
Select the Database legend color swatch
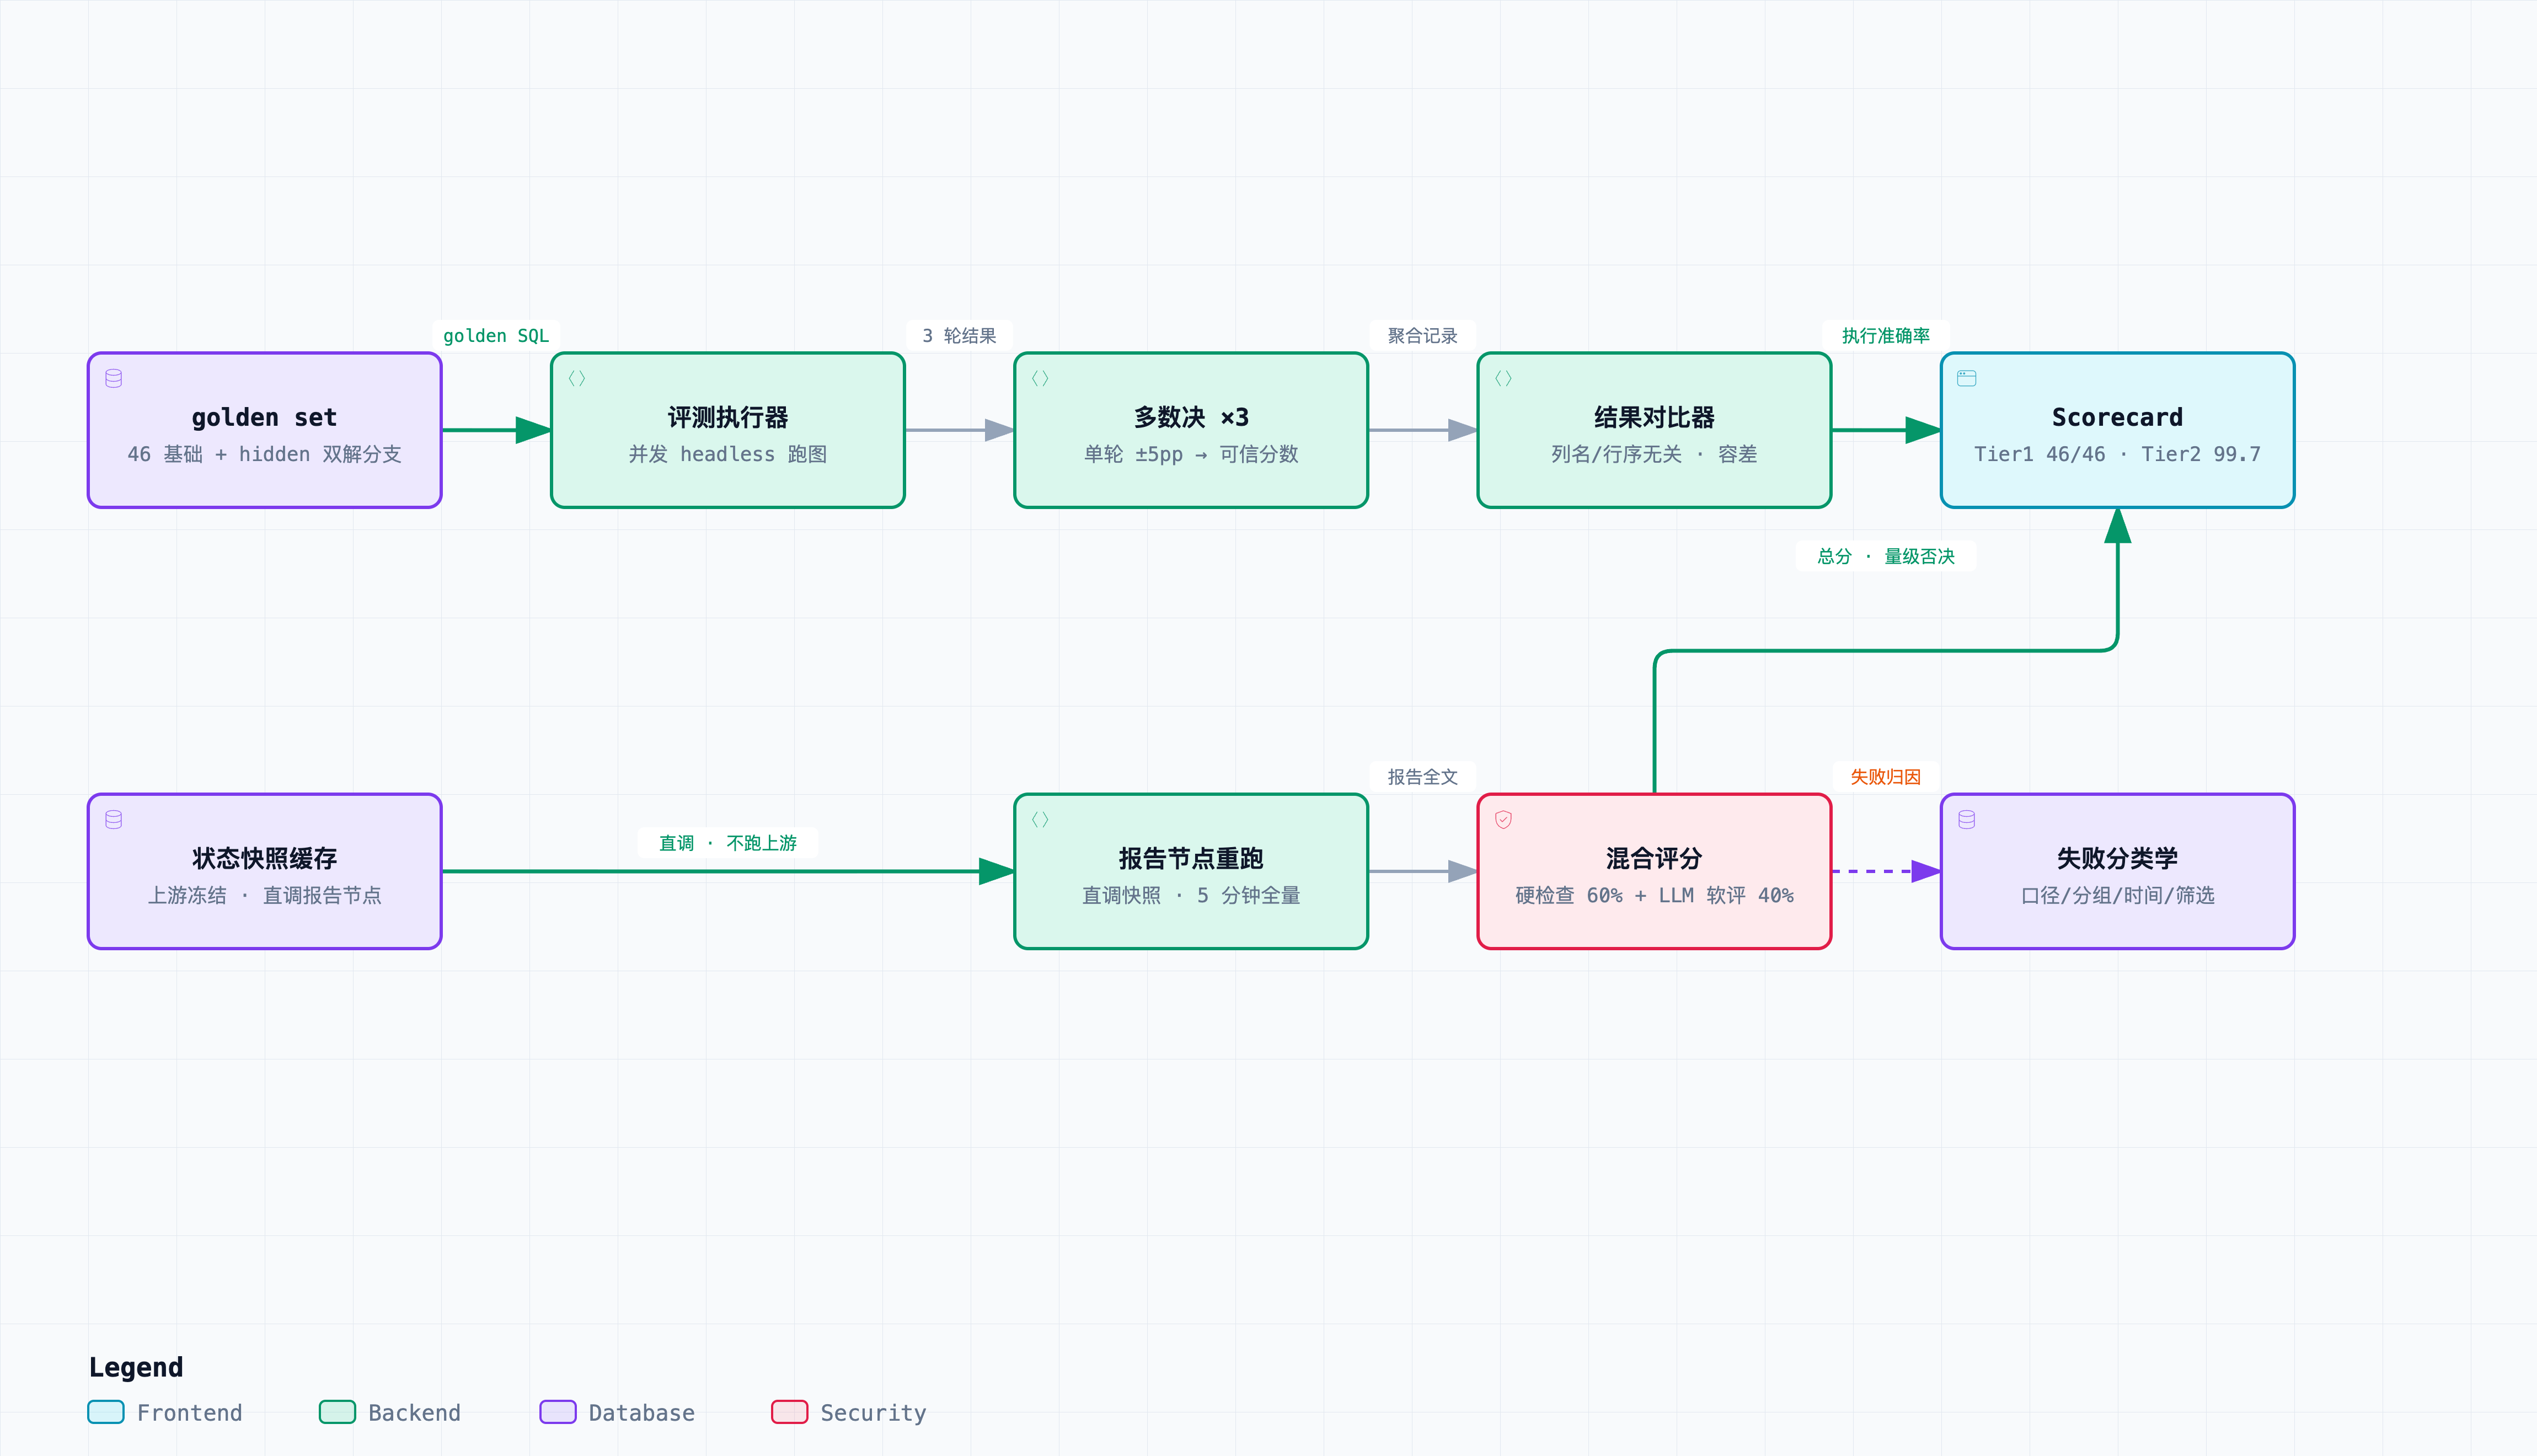point(558,1412)
